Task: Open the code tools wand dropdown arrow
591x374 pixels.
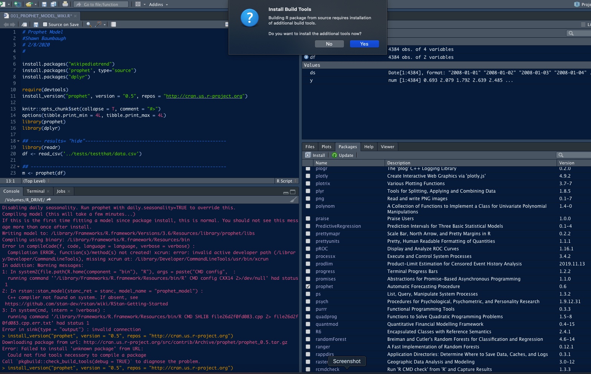Action: (104, 25)
